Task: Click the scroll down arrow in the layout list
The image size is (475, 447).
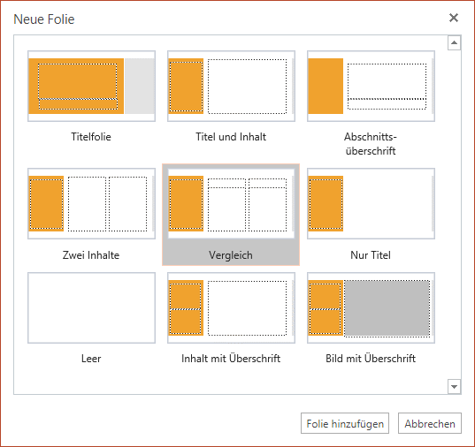Action: click(454, 386)
